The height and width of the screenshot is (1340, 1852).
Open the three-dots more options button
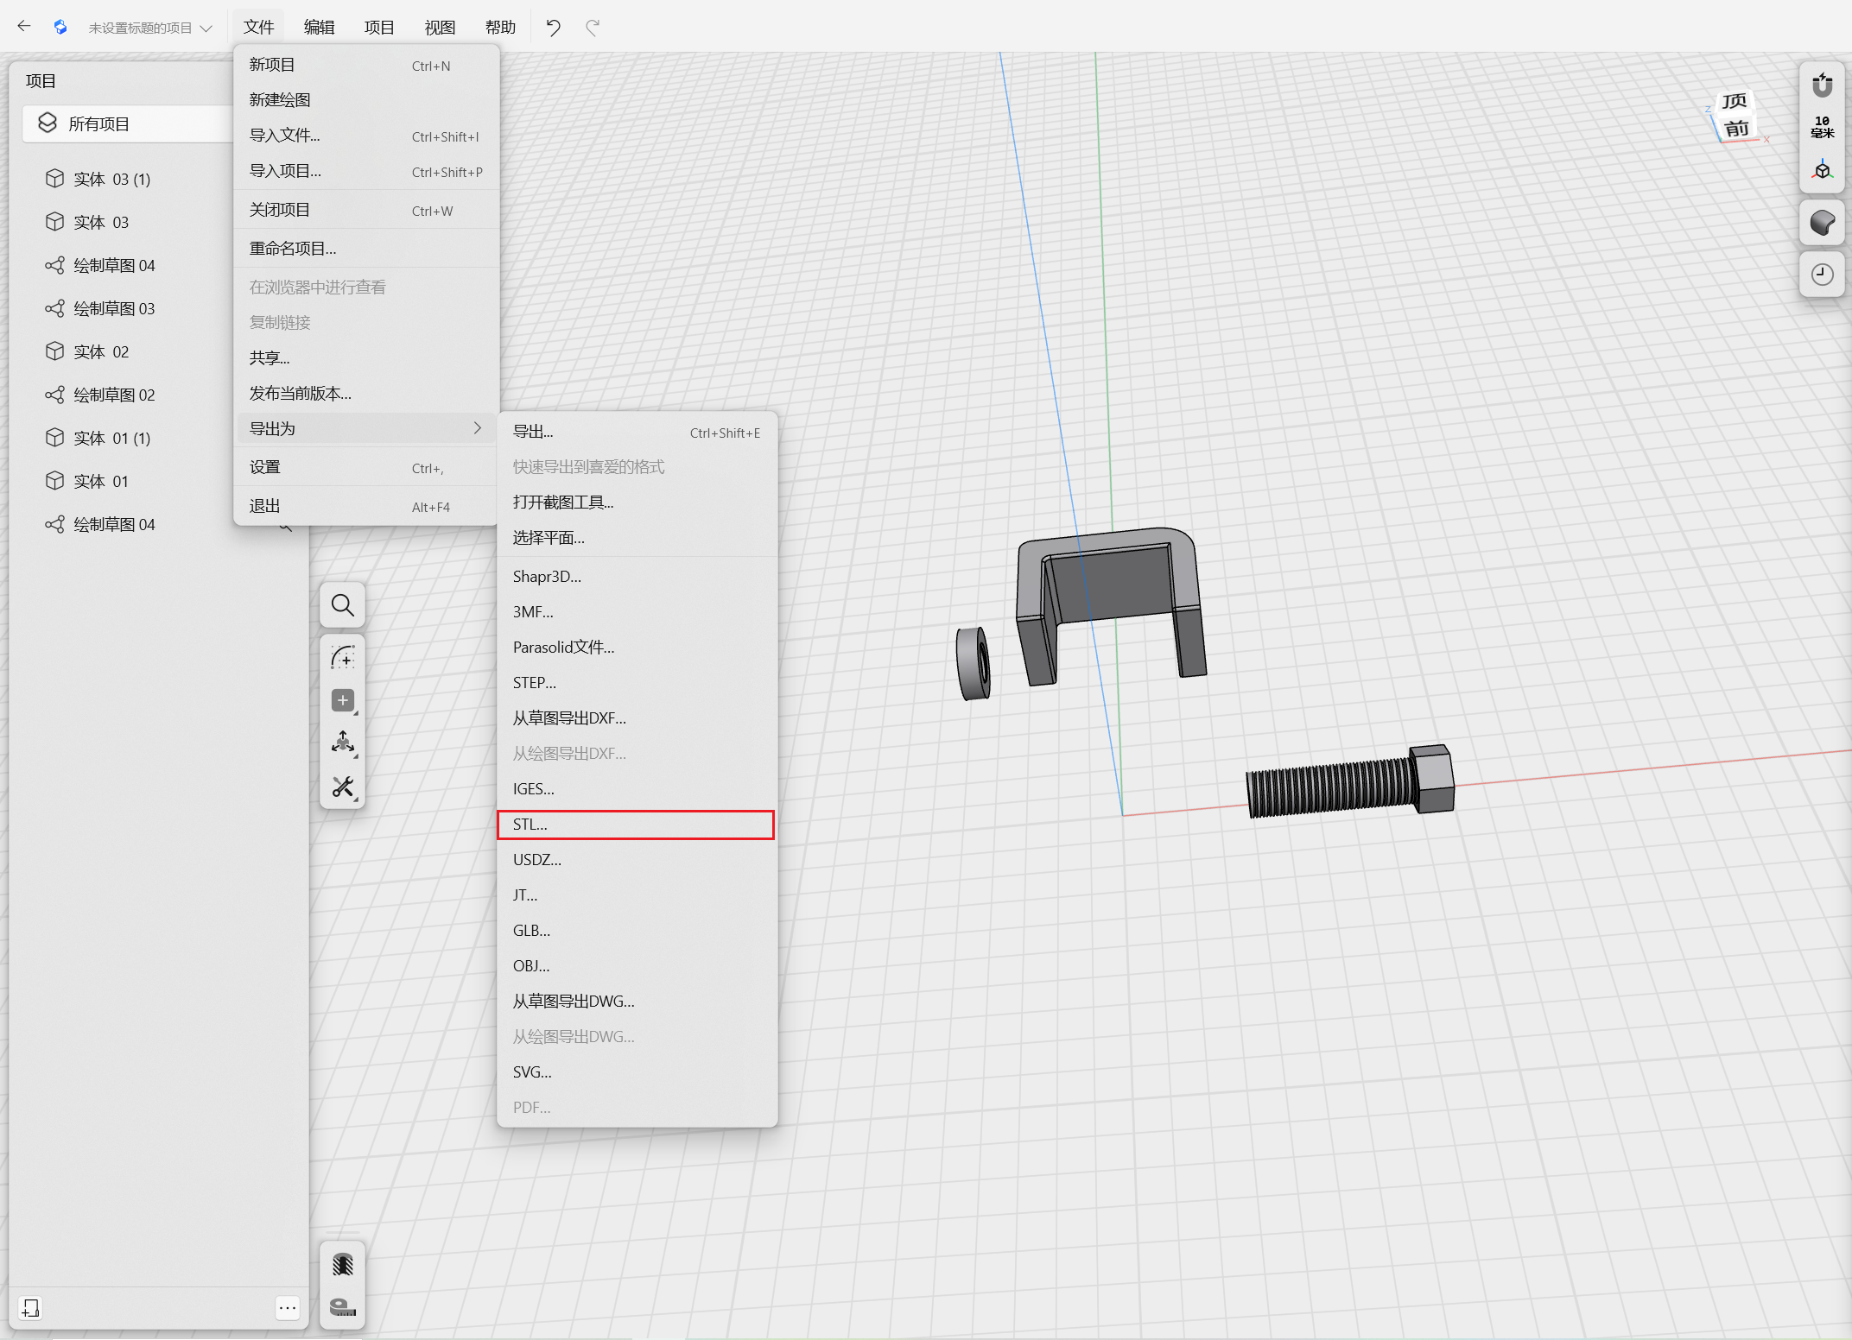tap(288, 1308)
